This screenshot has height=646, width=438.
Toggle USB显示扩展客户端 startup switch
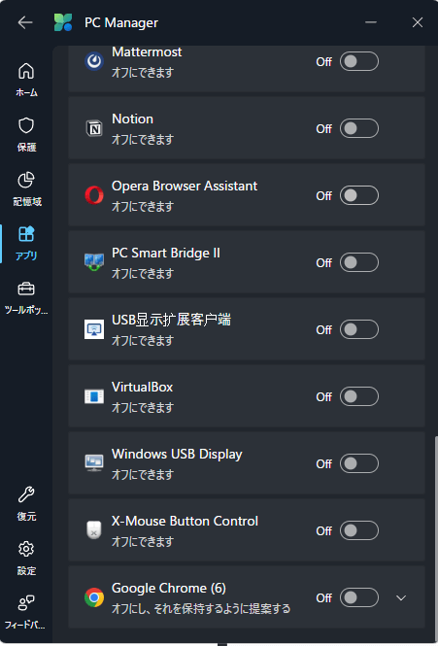point(359,329)
